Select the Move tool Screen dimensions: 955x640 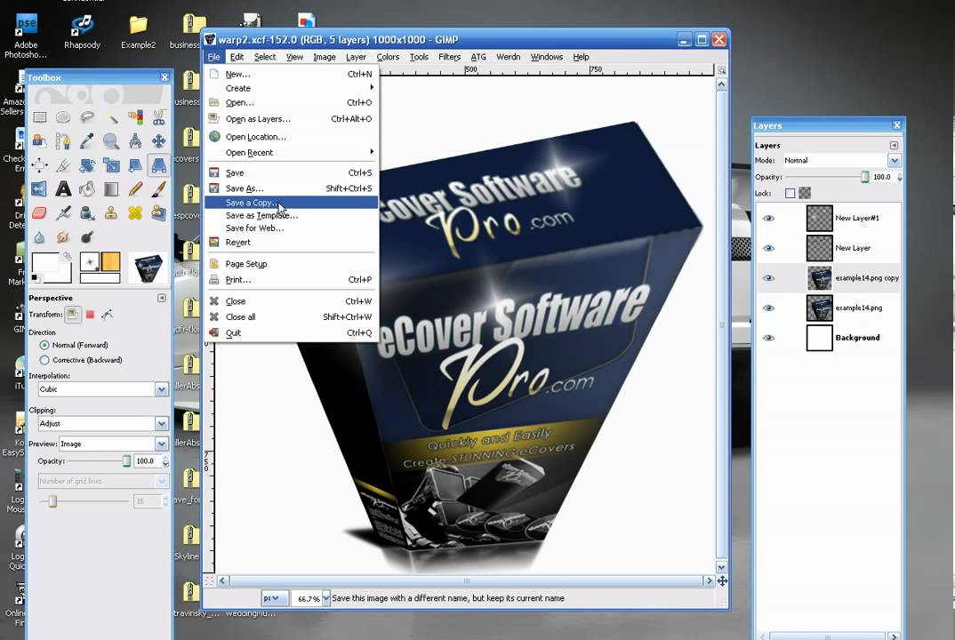click(x=159, y=141)
